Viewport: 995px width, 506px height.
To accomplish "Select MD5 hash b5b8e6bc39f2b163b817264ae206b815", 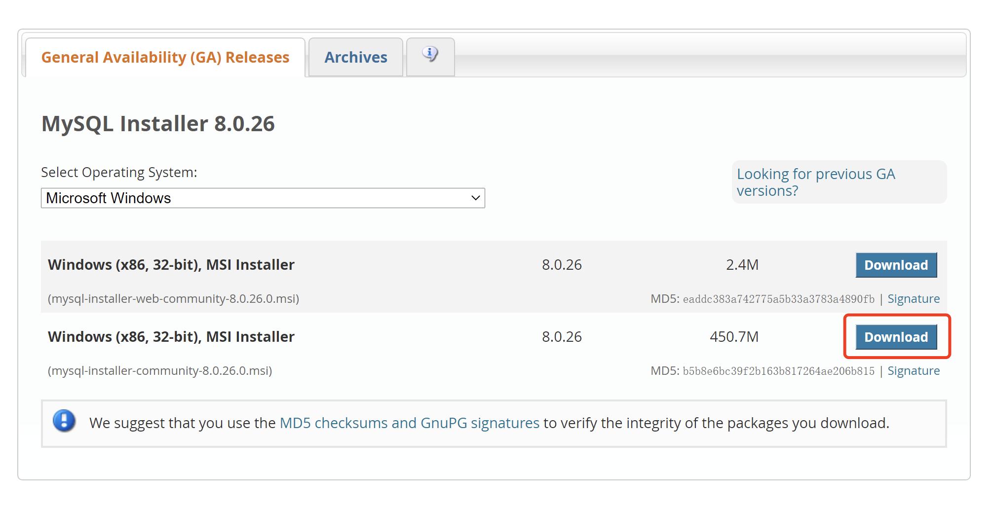I will 778,371.
